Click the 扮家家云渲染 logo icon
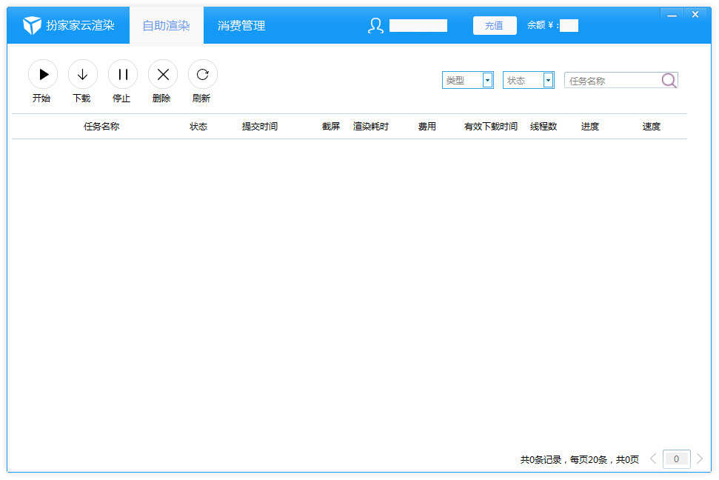The image size is (719, 480). (33, 24)
